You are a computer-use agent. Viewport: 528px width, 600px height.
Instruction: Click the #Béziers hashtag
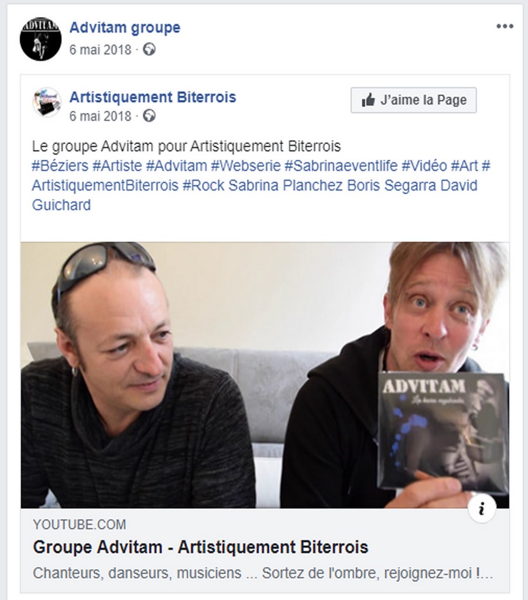pyautogui.click(x=60, y=166)
